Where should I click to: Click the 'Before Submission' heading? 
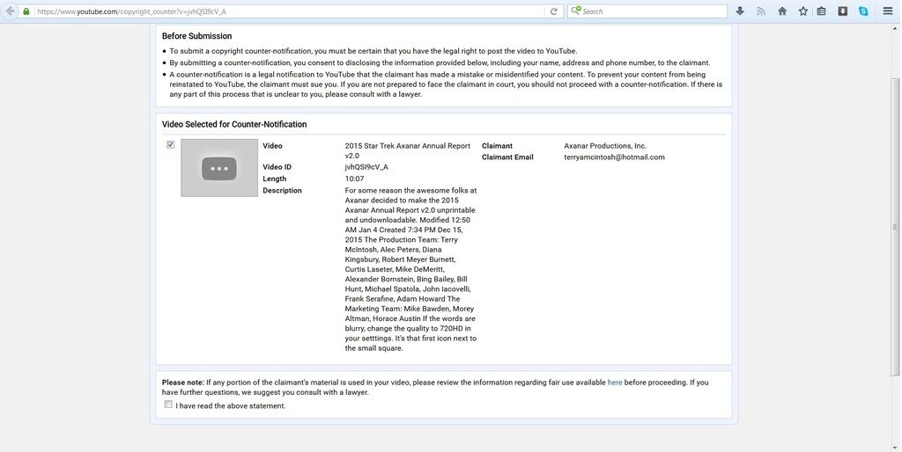click(x=196, y=36)
